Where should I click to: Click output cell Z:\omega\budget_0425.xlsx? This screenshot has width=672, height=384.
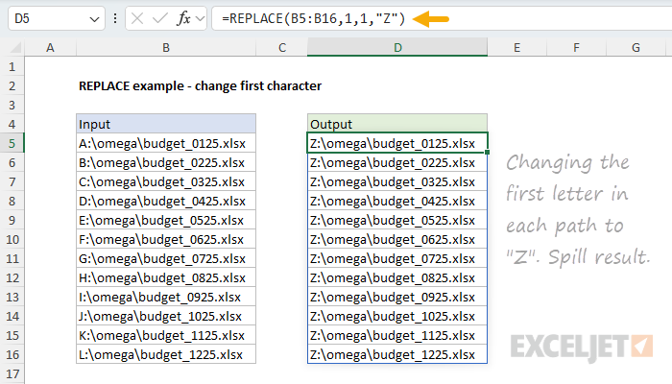pos(397,201)
